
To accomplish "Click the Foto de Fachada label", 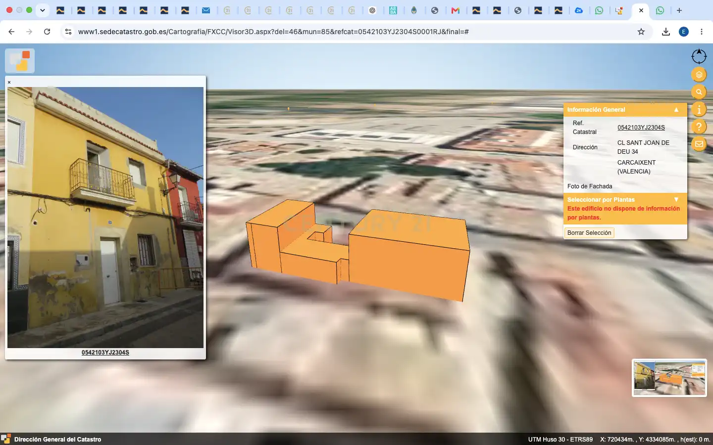I will [590, 186].
